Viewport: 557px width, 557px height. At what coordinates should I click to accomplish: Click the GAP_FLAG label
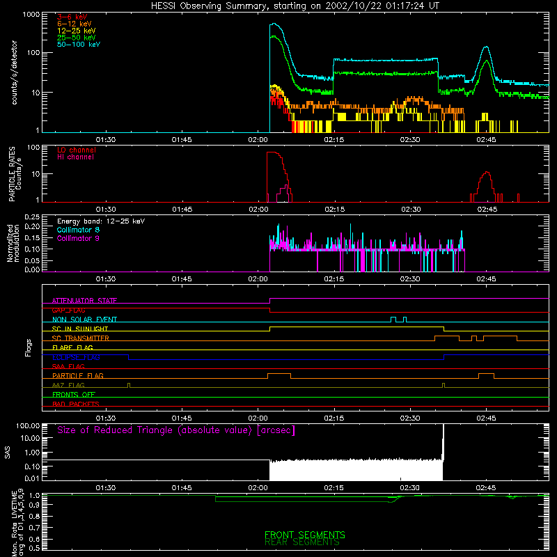(68, 310)
